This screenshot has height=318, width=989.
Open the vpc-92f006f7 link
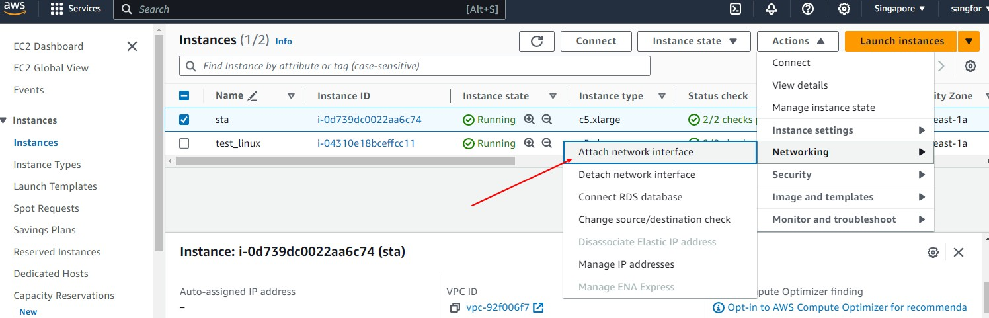click(x=498, y=307)
